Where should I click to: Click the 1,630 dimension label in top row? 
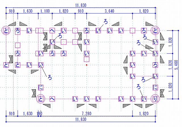(27, 11)
